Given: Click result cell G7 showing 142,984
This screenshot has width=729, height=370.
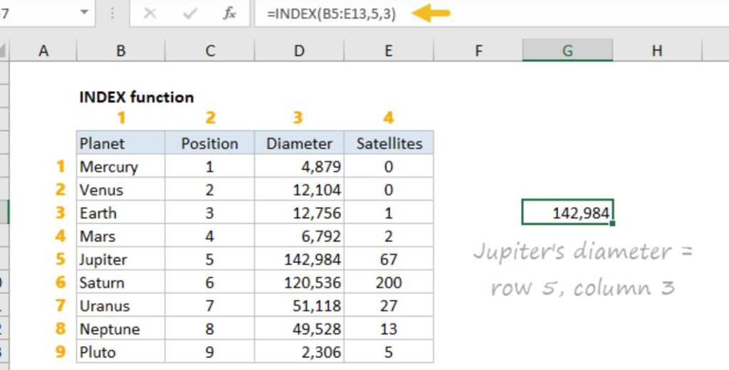Looking at the screenshot, I should tap(567, 213).
